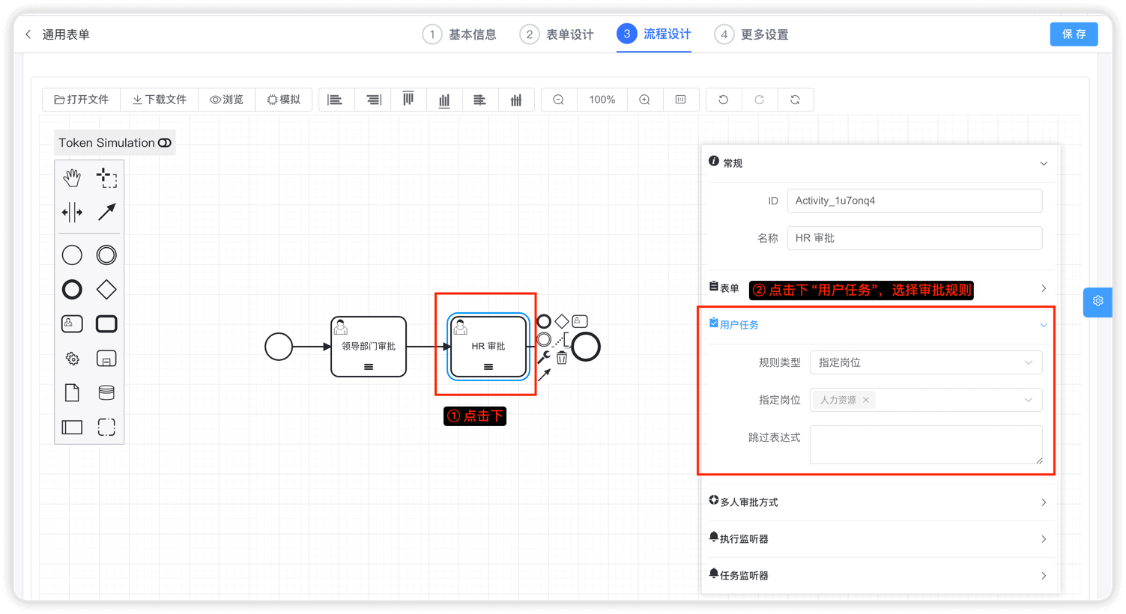The width and height of the screenshot is (1126, 614).
Task: Switch to the 表单设计 step tab
Action: point(557,34)
